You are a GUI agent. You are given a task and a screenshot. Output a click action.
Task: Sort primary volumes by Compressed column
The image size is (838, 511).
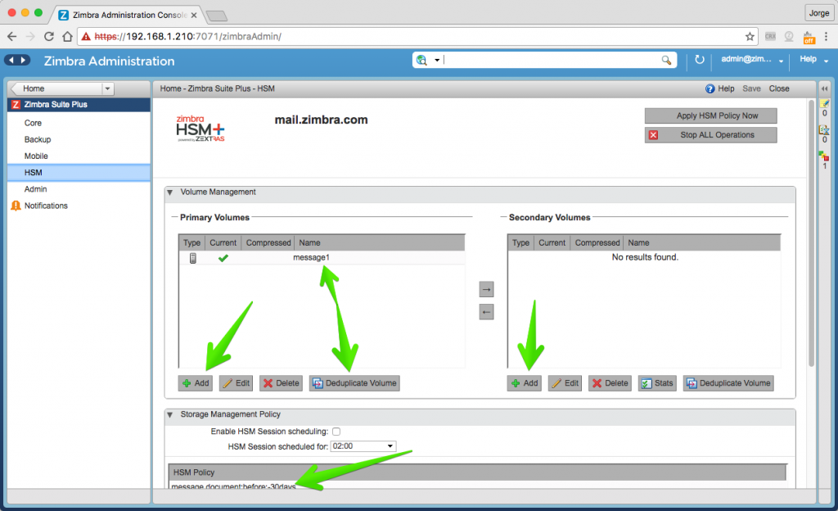268,242
